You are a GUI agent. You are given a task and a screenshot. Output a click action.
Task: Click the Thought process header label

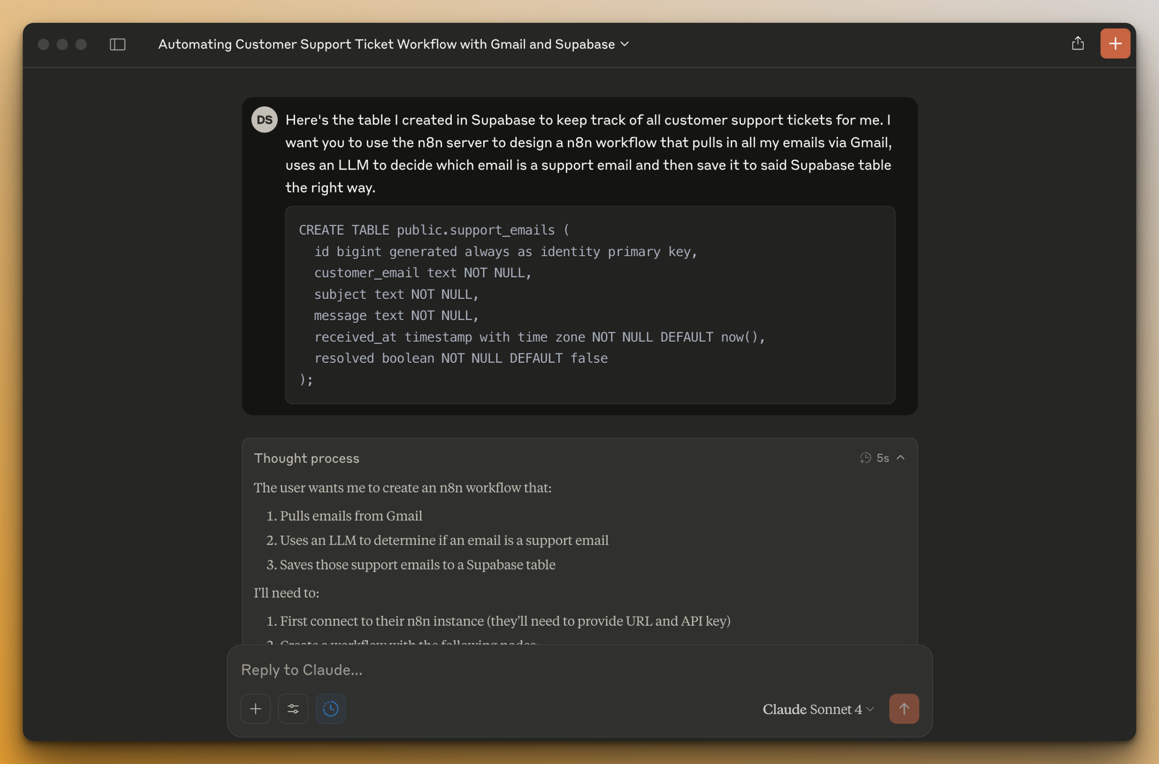(x=307, y=458)
